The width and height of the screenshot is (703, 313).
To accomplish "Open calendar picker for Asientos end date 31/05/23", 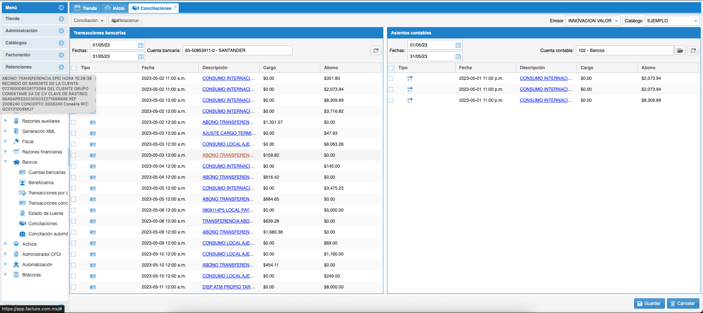I will pyautogui.click(x=458, y=56).
